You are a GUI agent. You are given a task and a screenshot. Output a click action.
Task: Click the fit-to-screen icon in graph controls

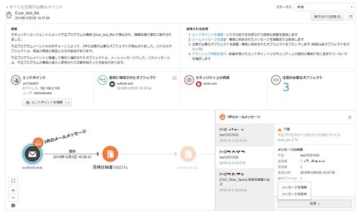[x=13, y=181]
